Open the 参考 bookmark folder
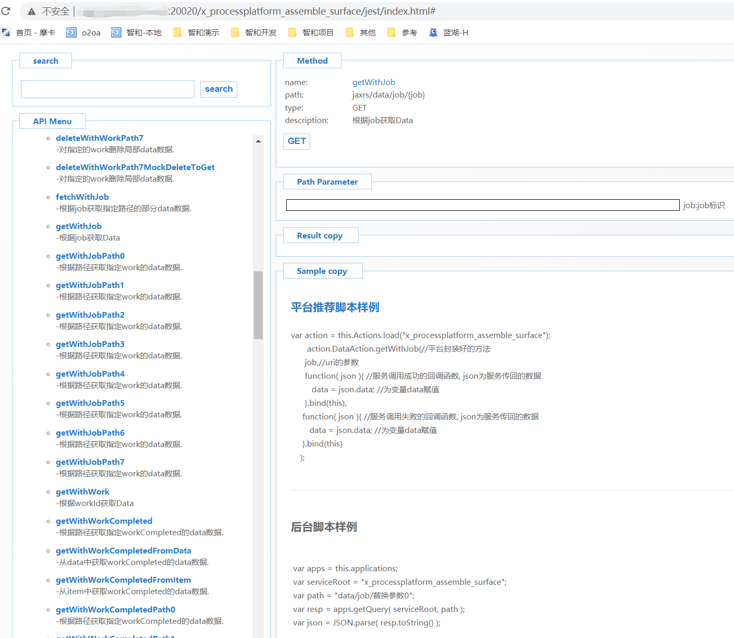Viewport: 734px width, 638px height. coord(402,33)
